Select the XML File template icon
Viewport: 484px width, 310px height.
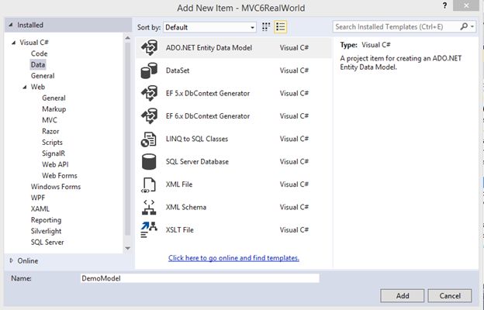tap(149, 184)
